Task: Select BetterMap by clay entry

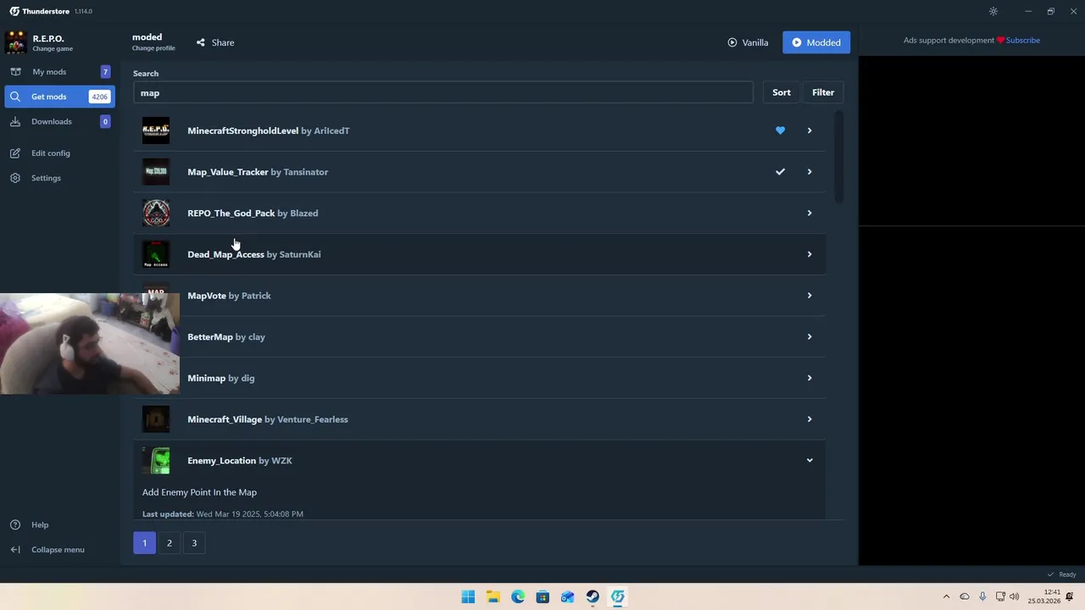Action: pyautogui.click(x=226, y=336)
